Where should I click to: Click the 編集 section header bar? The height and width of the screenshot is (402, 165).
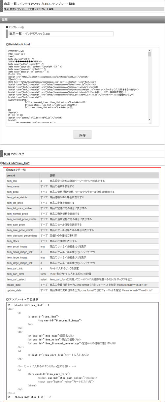(x=82, y=20)
